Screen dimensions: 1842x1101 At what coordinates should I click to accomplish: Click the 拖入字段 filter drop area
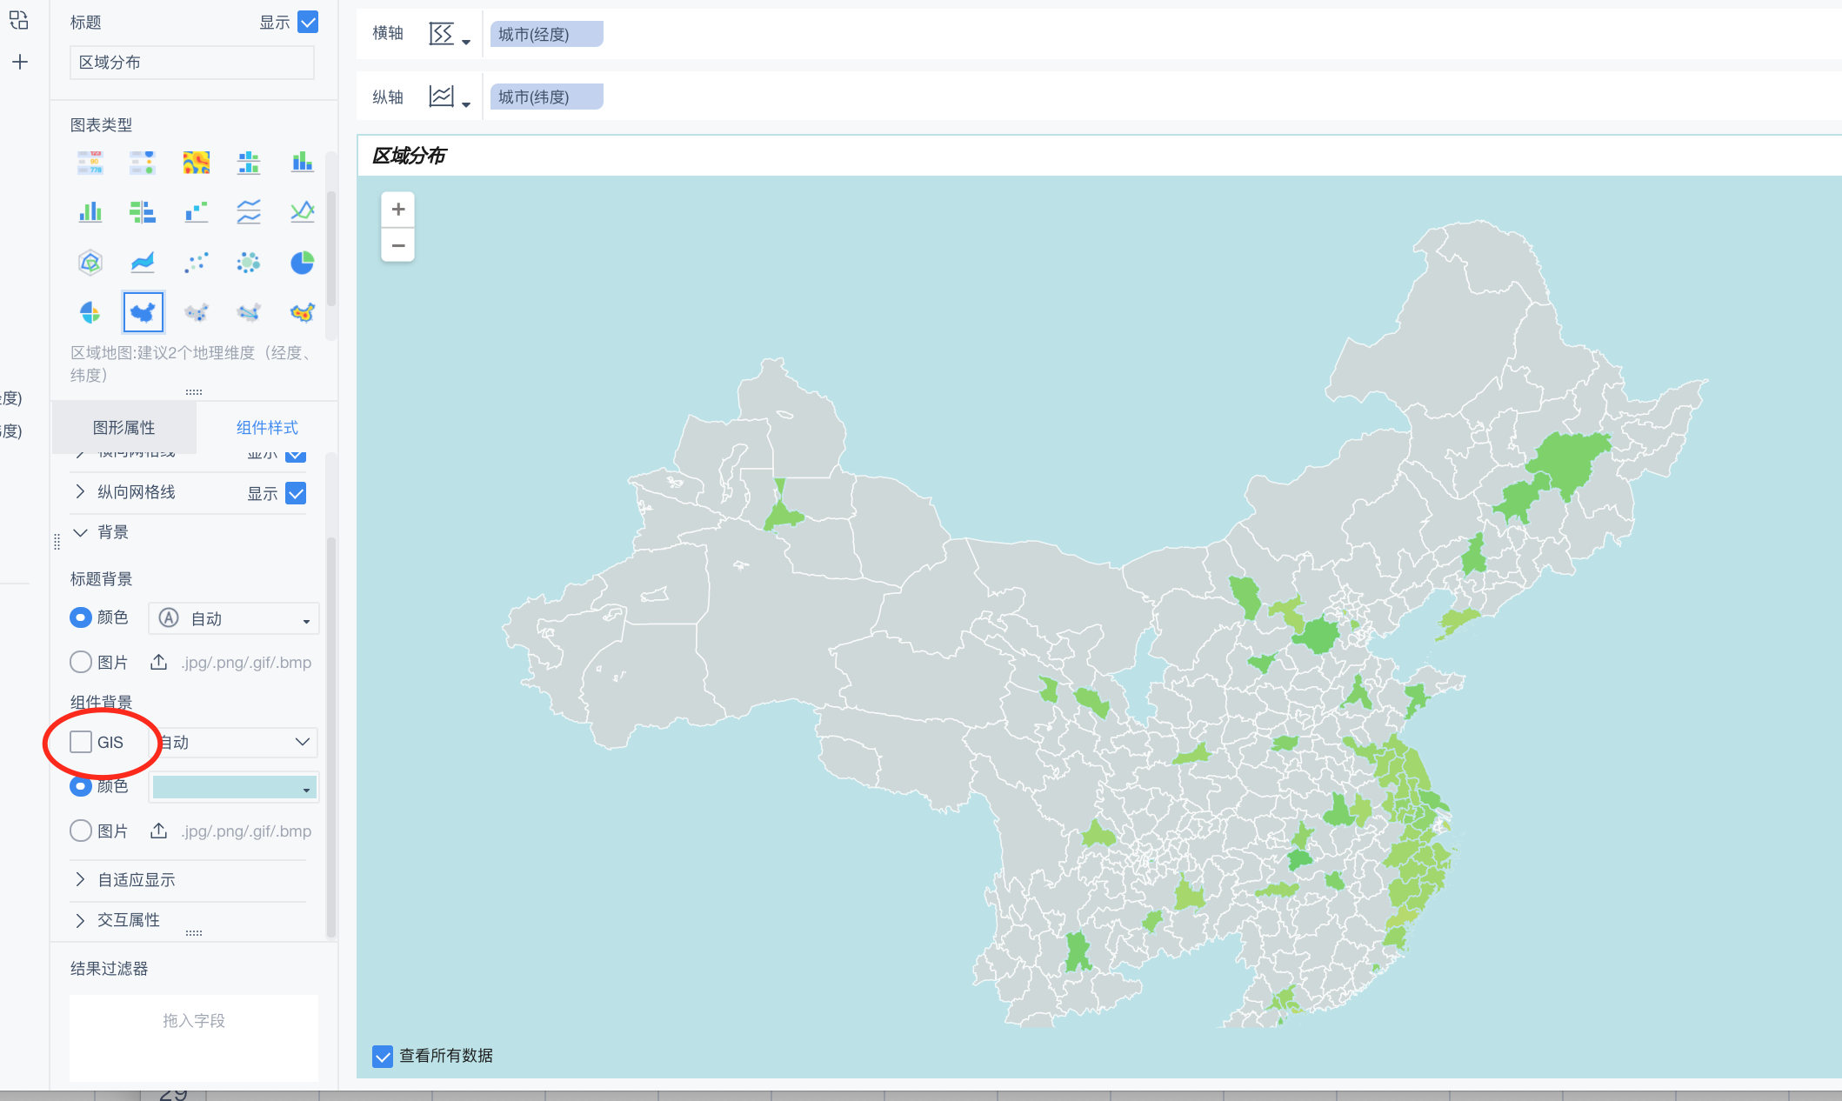194,1038
